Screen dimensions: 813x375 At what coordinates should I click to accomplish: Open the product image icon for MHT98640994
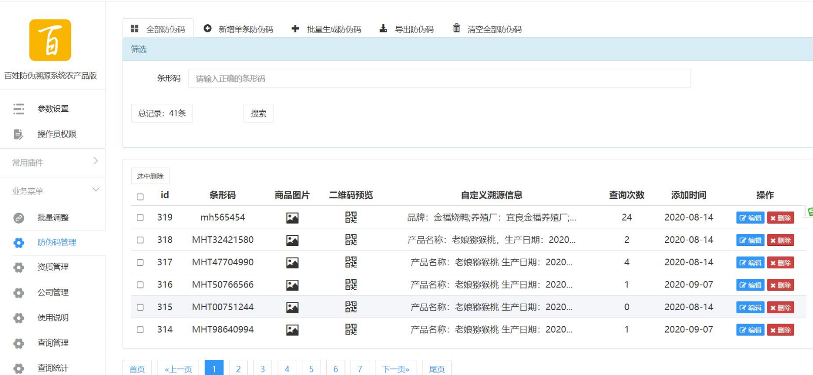[292, 330]
